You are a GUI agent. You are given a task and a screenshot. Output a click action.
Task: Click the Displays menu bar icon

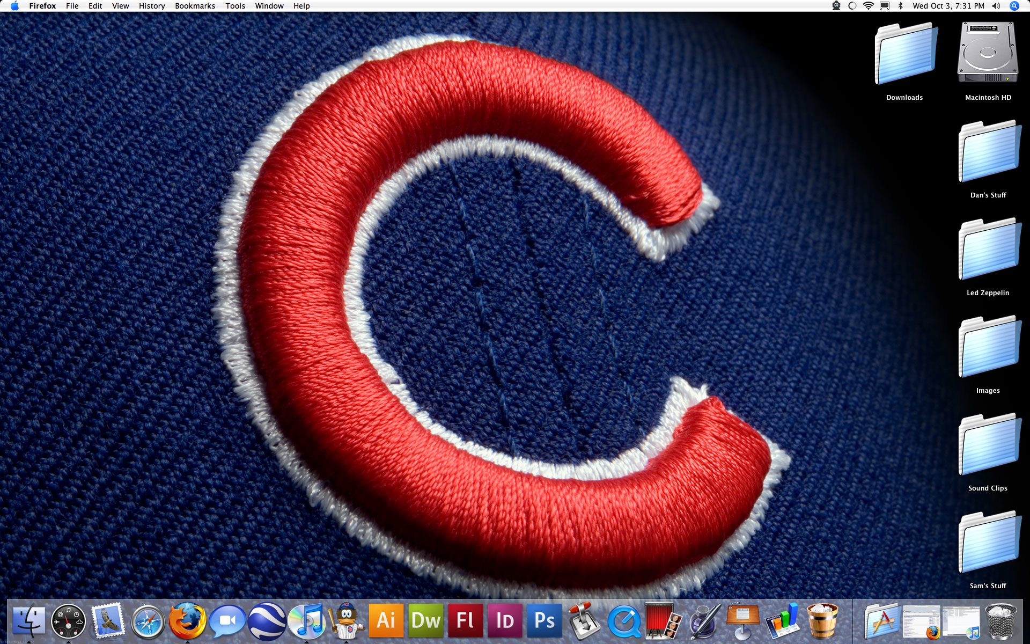tap(885, 6)
